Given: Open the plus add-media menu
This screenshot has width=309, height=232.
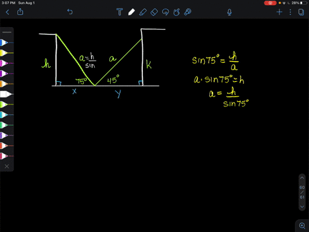Looking at the screenshot, I should 279,12.
